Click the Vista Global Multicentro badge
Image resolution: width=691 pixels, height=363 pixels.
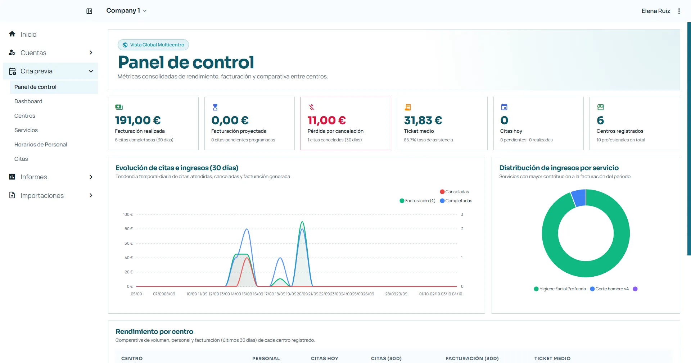click(153, 45)
